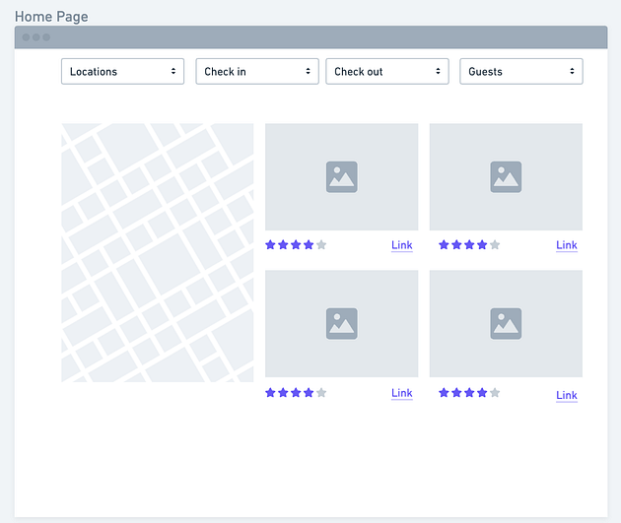Open the Check in dropdown
Screen dimensions: 621x523
(x=257, y=72)
